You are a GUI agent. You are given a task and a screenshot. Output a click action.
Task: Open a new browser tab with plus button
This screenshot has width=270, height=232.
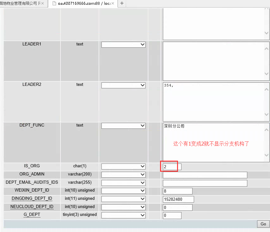click(x=122, y=3)
